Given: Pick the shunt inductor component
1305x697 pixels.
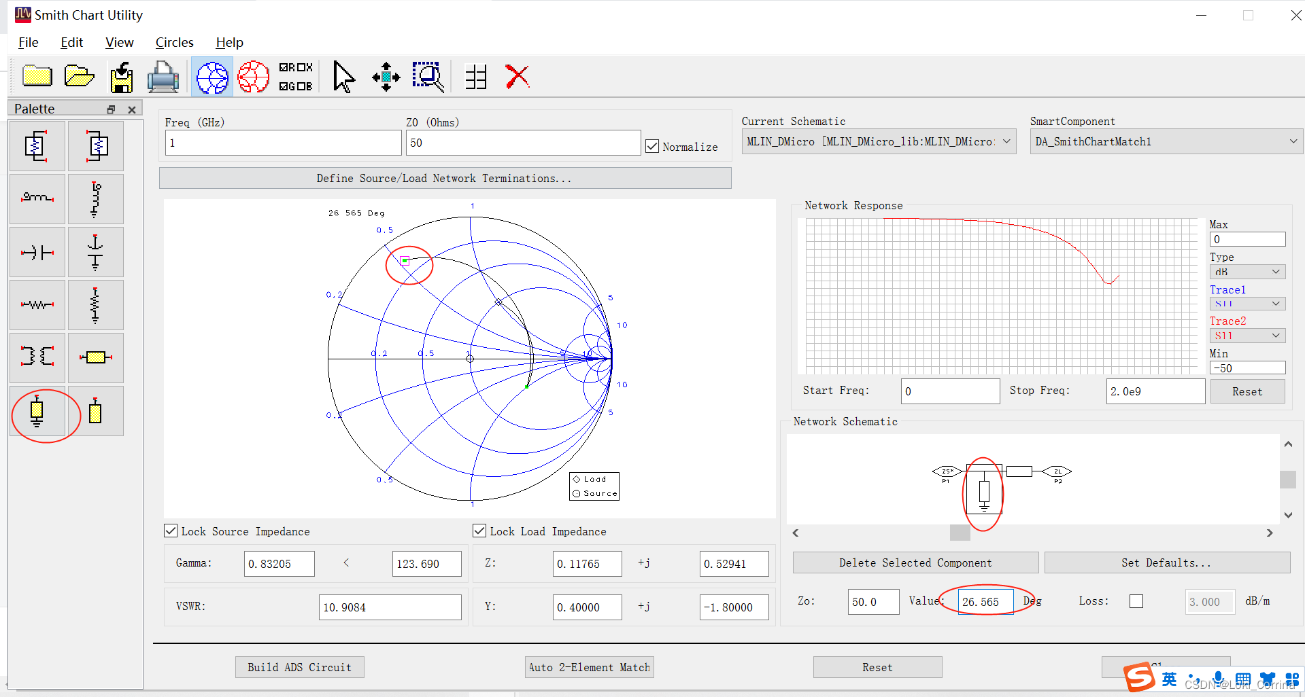Looking at the screenshot, I should click(96, 198).
